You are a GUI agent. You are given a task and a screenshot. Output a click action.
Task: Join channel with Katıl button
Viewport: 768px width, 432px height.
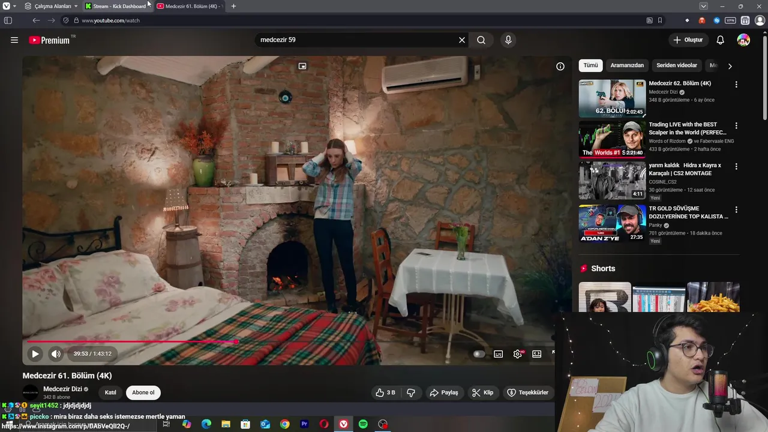(x=110, y=392)
